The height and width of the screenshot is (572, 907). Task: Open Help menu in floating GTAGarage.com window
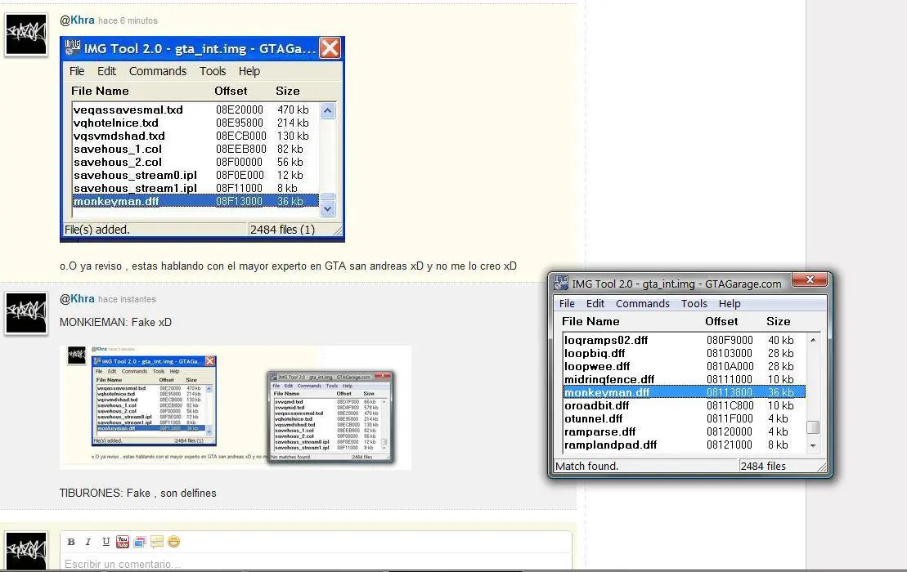[730, 303]
